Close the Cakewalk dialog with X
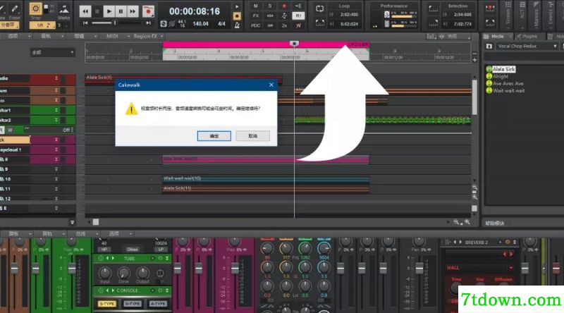The image size is (564, 313). click(x=271, y=85)
